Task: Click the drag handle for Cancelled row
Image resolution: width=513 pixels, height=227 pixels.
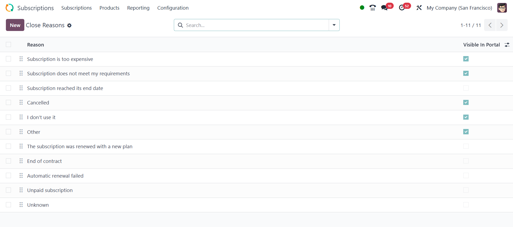Action: (21, 103)
